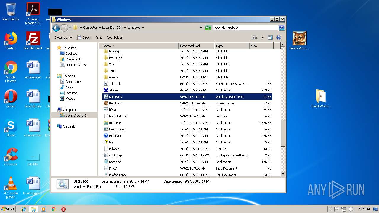379x213 pixels.
Task: Expand the Local Disk (C:) breadcrumb arrow
Action: (x=125, y=28)
